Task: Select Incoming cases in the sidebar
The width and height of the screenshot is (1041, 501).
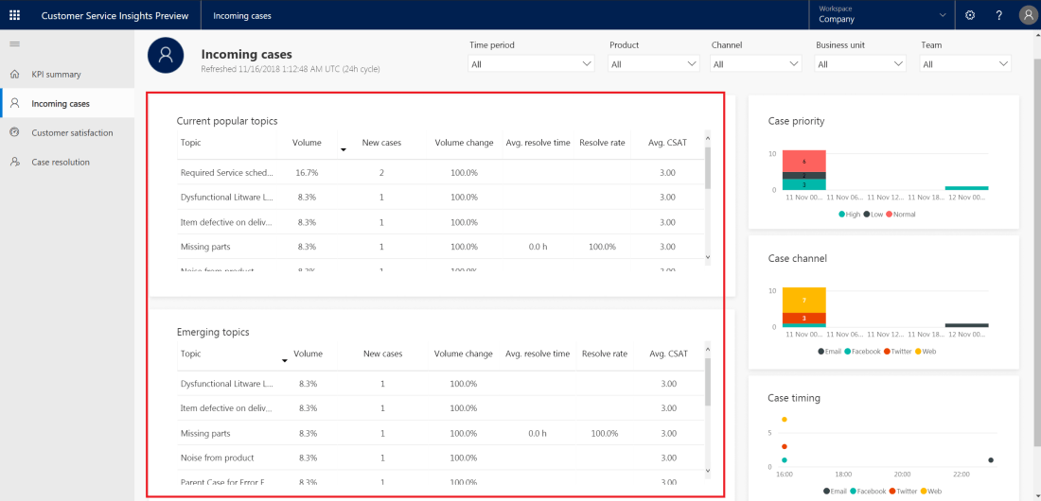Action: pos(61,104)
